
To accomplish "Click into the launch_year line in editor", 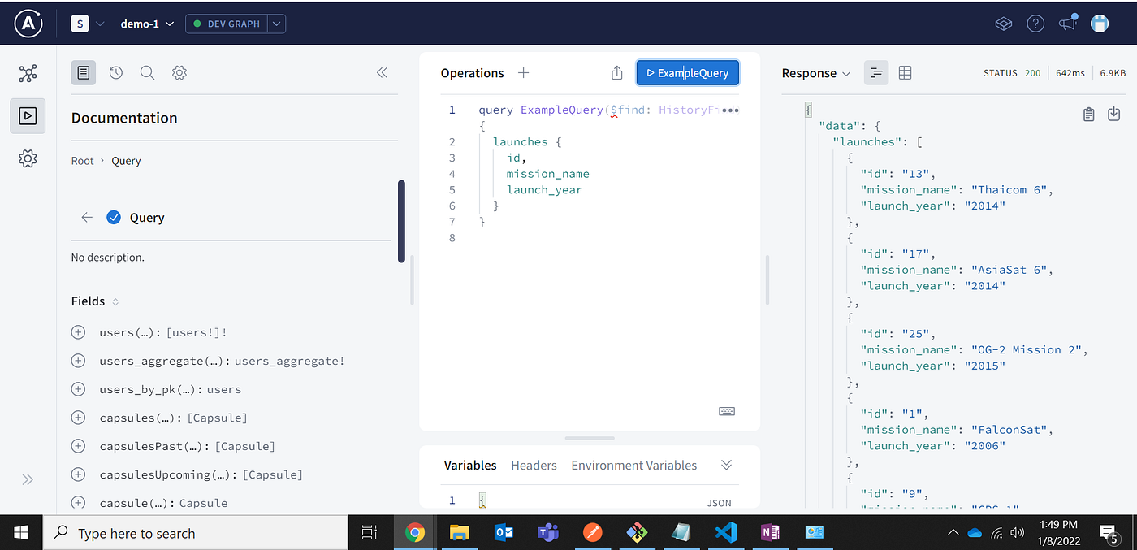I will click(544, 190).
